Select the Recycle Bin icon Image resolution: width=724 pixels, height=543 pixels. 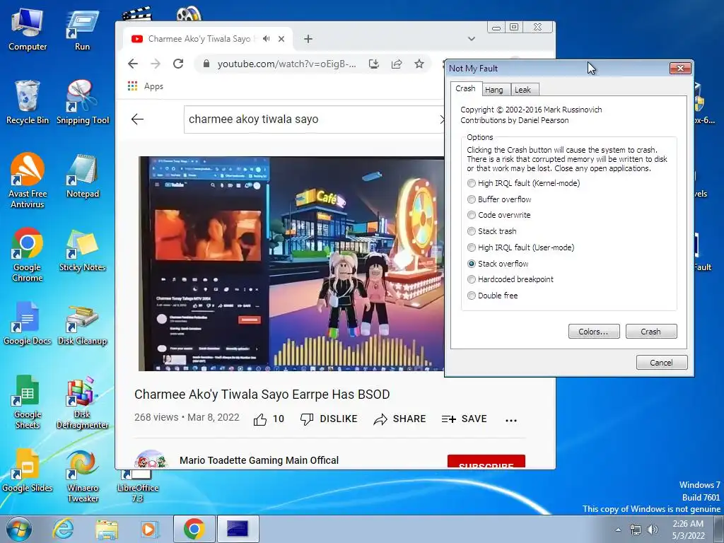[x=28, y=103]
